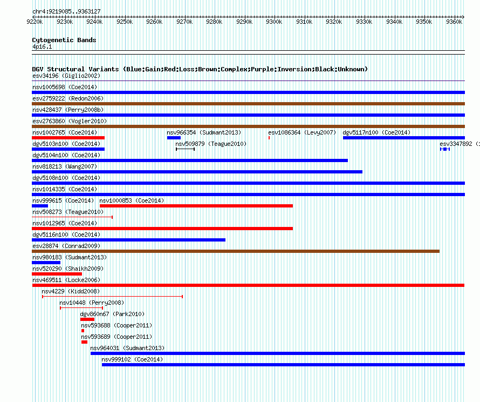Select the esv2759222 (Redon2006) brown complex bar
The height and width of the screenshot is (402, 480).
point(248,104)
